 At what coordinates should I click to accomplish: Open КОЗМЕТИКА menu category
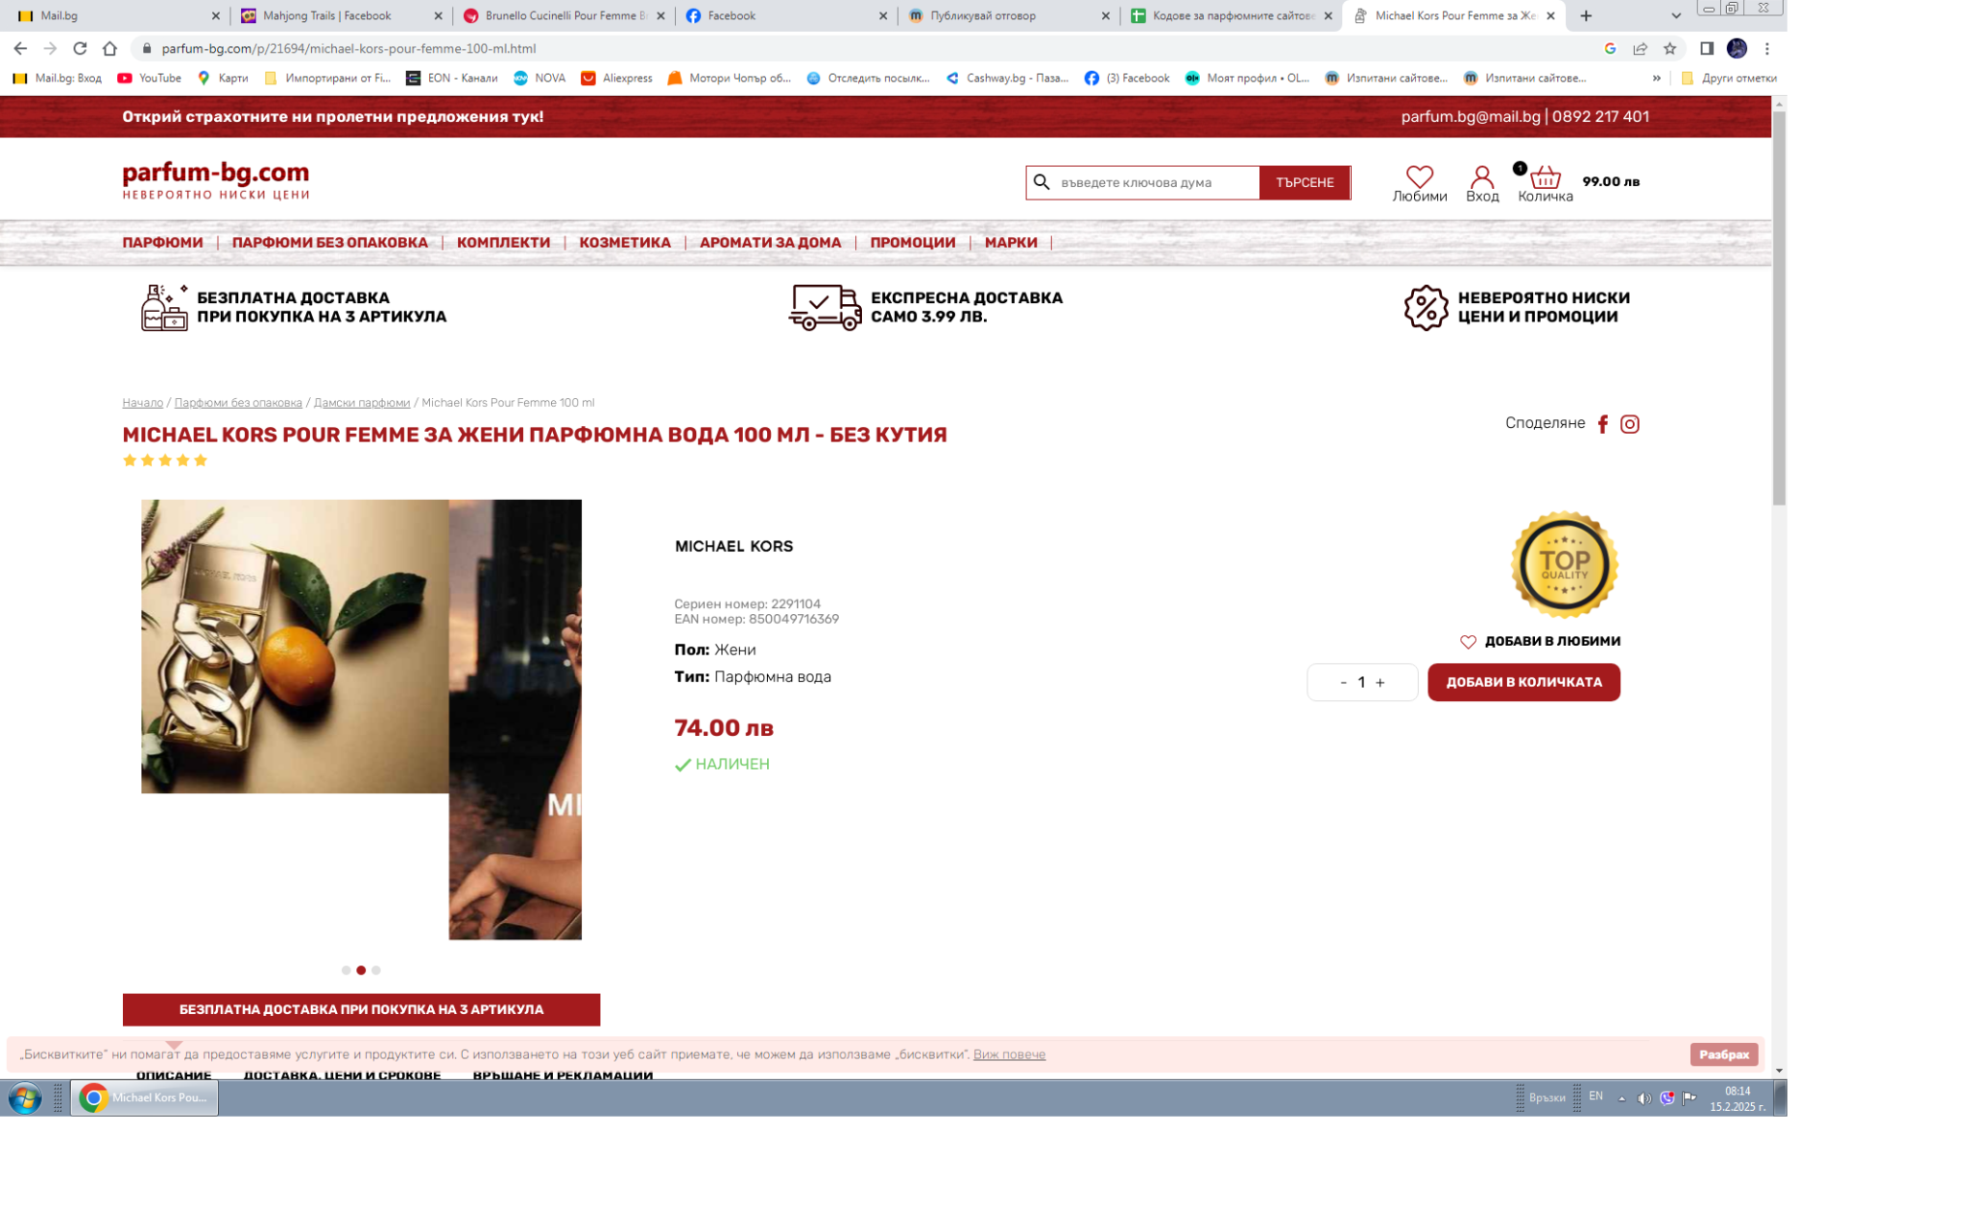coord(625,243)
